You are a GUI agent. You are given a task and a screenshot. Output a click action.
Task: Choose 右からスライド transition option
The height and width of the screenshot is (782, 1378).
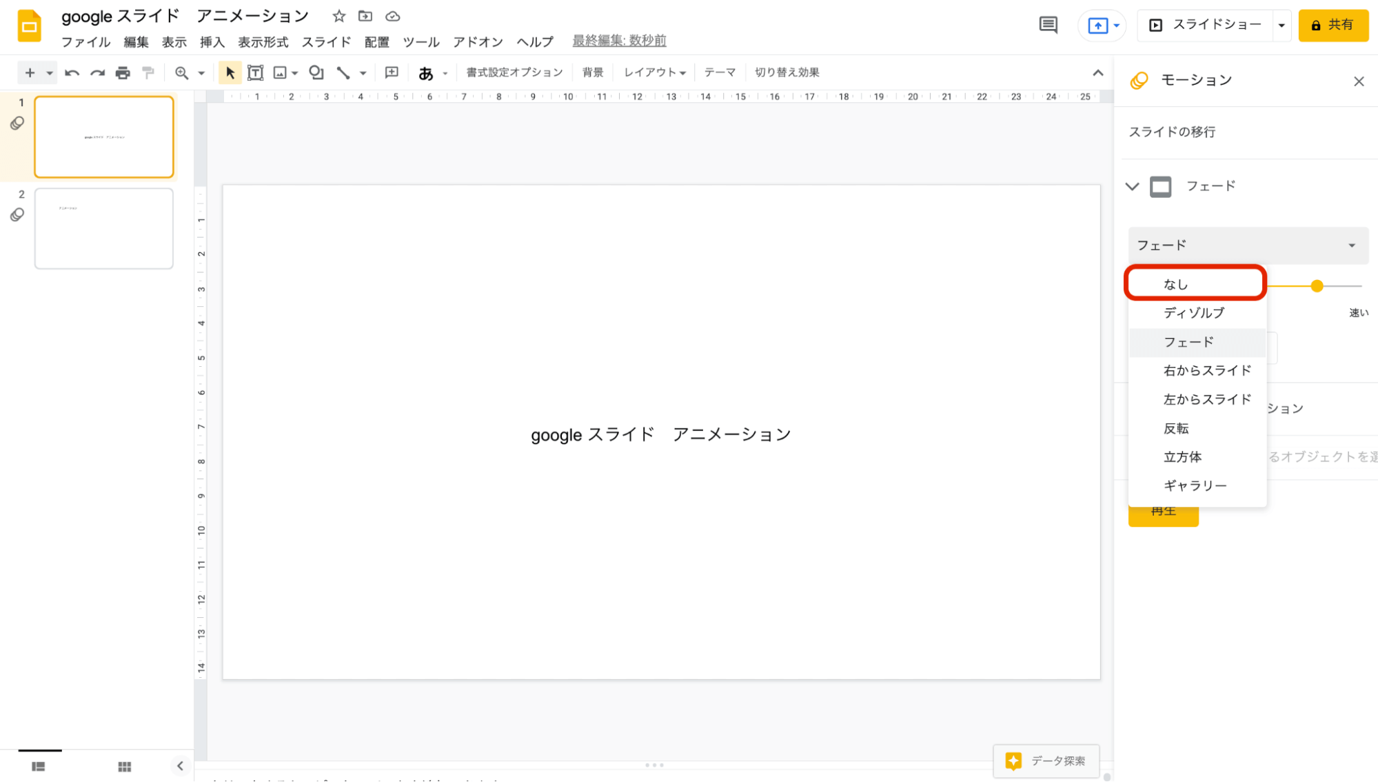(x=1197, y=371)
